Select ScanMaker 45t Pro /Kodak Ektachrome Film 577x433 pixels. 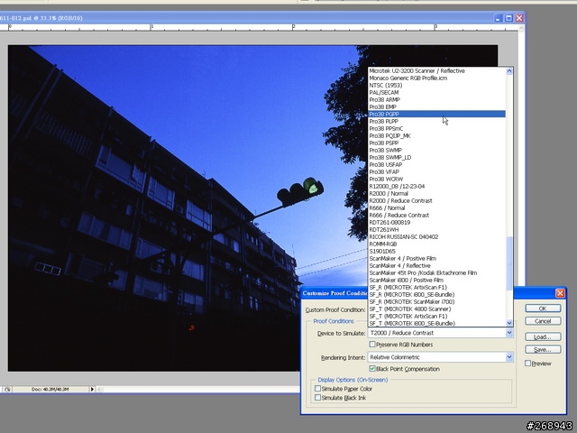[x=436, y=272]
